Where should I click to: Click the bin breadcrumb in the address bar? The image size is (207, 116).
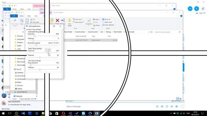click(x=102, y=32)
